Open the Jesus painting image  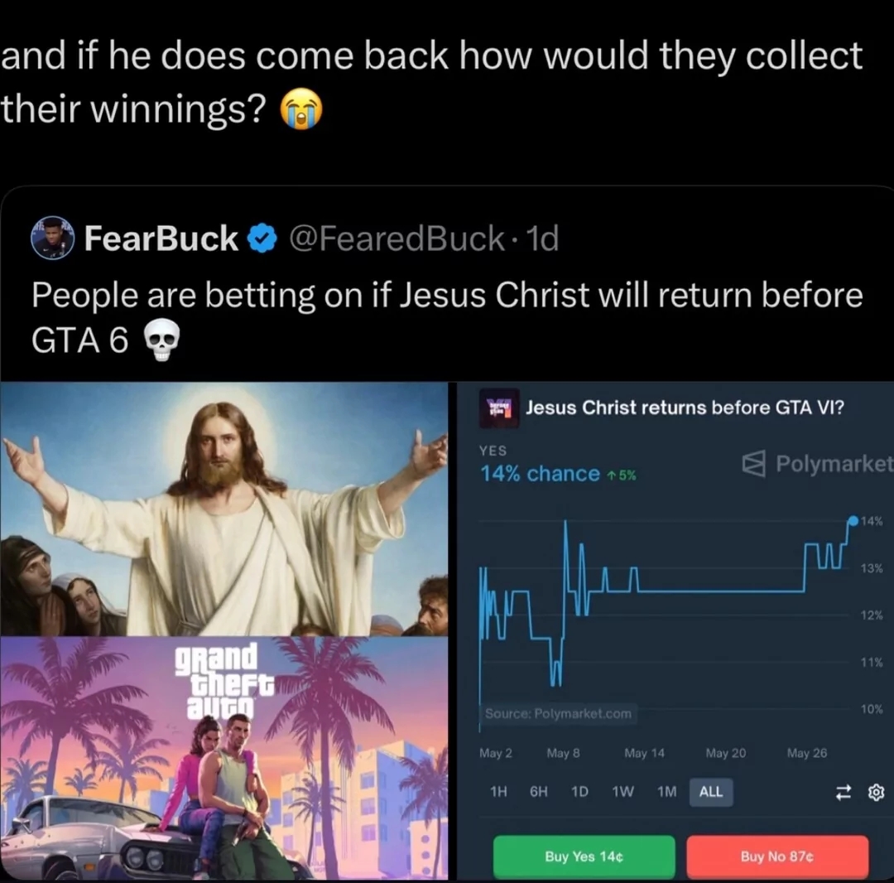coord(224,509)
